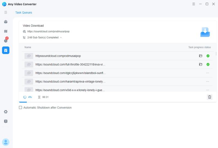
Task: Select the Task Queues sidebar icon
Action: (x=6, y=50)
